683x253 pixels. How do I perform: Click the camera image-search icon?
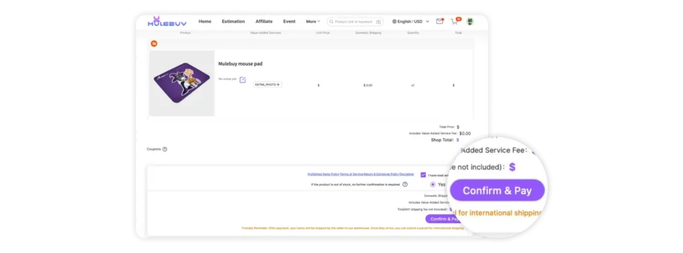tap(378, 22)
